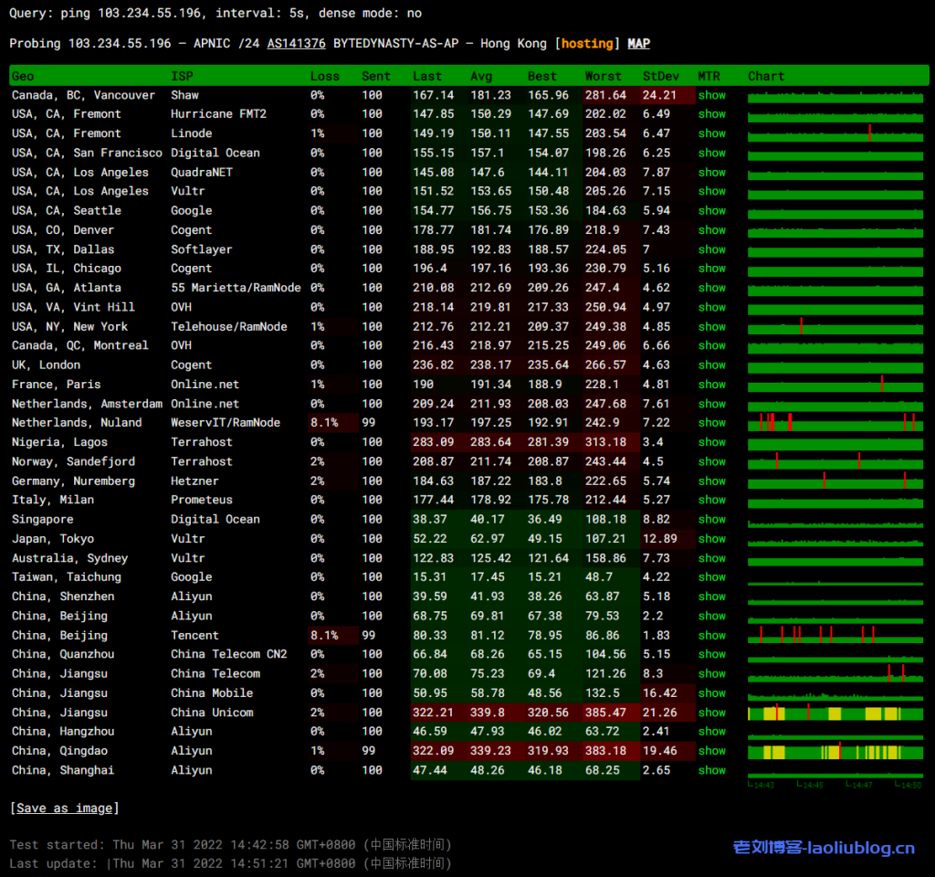Click the chart for Netherlands Nuland row
This screenshot has width=935, height=877.
835,422
